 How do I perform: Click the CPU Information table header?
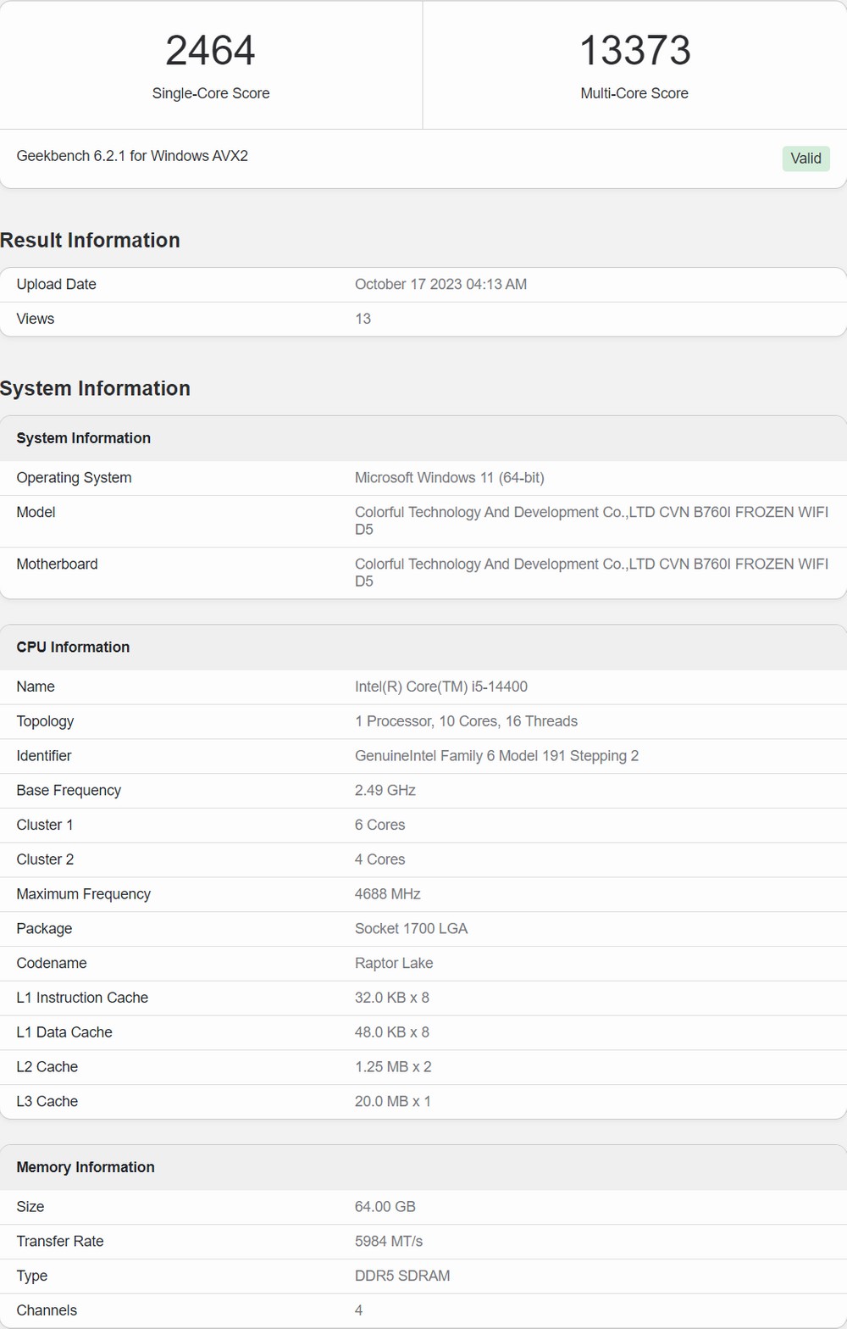[x=73, y=648]
